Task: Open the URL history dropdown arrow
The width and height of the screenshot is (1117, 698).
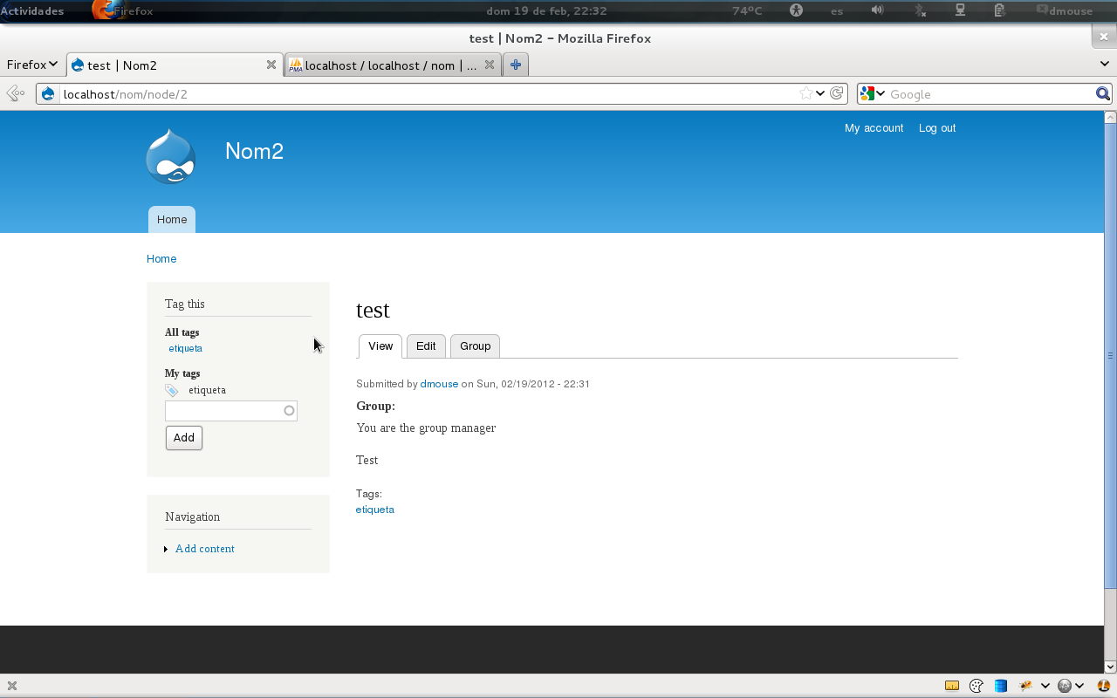Action: 820,93
